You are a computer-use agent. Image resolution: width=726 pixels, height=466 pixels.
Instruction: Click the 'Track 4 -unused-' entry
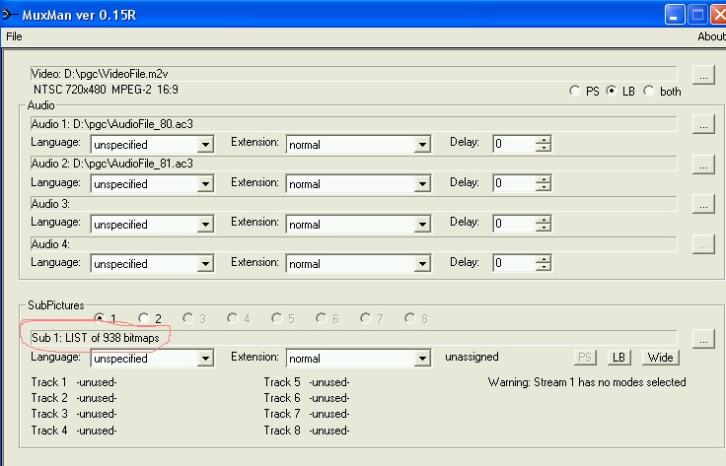pyautogui.click(x=74, y=431)
